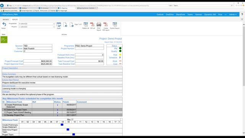Click the browser back arrow button
The image size is (245, 138).
pyautogui.click(x=2, y=5)
